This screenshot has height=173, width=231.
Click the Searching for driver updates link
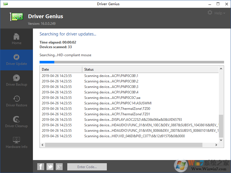(68, 34)
